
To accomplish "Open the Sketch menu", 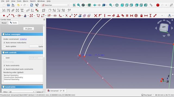I will point(33,1).
